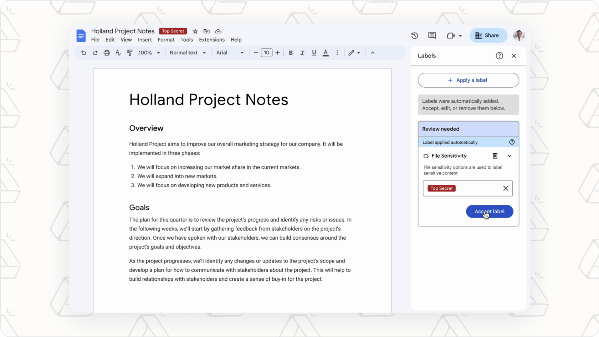Open the Format menu
The height and width of the screenshot is (337, 599).
(166, 40)
